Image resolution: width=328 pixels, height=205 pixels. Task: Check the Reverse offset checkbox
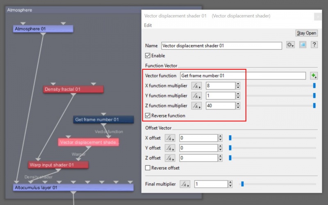pos(148,168)
